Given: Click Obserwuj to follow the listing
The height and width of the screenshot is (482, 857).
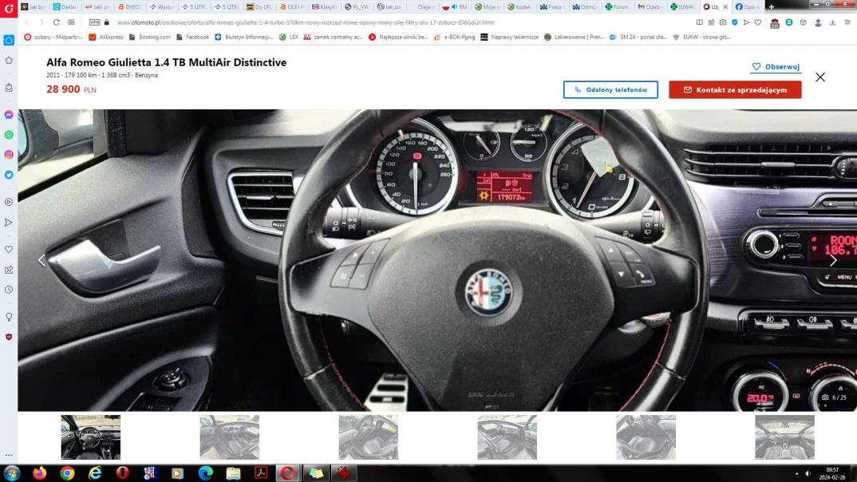Looking at the screenshot, I should coord(776,67).
